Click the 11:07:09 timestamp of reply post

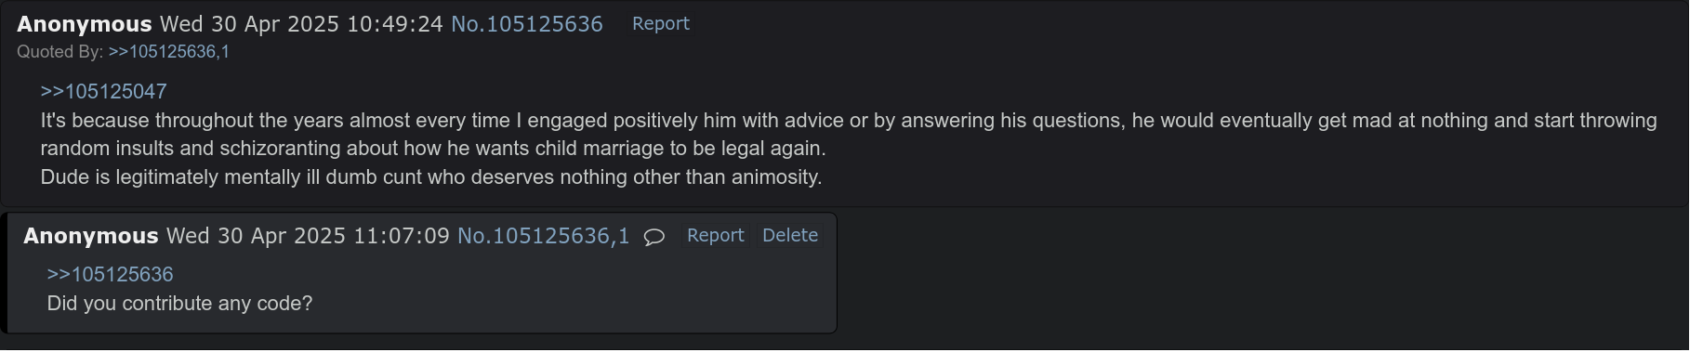click(402, 236)
